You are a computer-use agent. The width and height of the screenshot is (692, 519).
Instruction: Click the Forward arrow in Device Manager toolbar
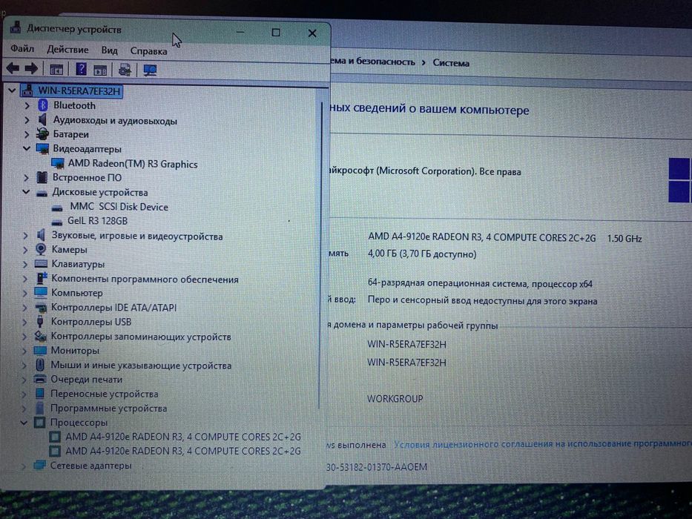pos(31,68)
